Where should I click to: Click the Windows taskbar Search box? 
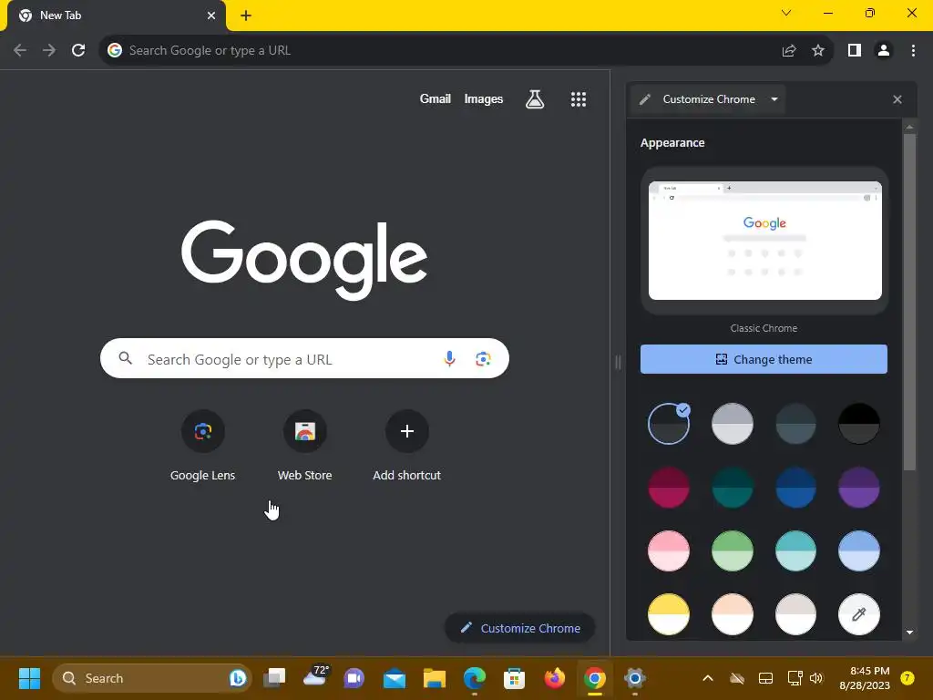pyautogui.click(x=152, y=678)
